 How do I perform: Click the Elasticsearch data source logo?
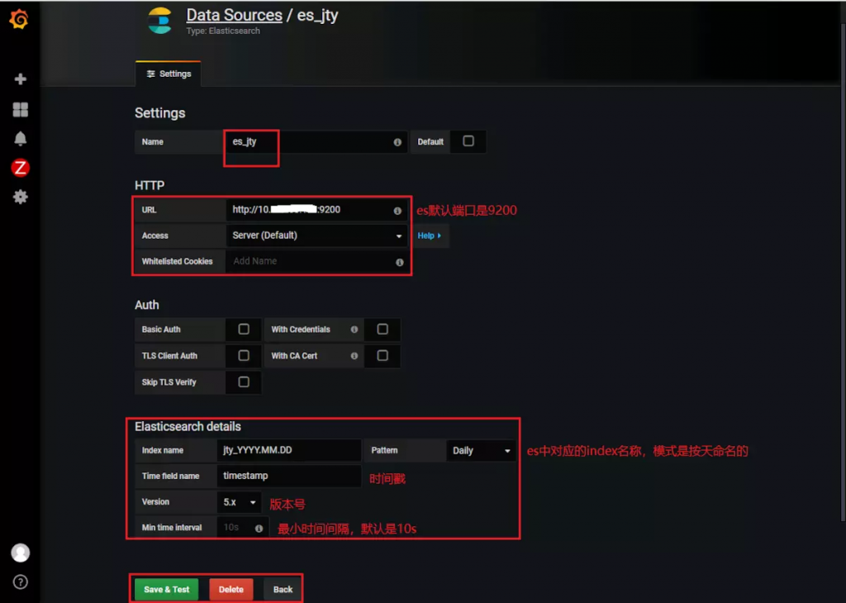159,21
